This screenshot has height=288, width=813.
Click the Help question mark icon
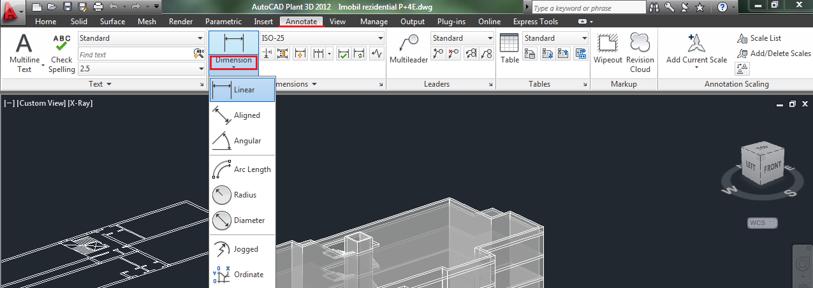point(722,8)
